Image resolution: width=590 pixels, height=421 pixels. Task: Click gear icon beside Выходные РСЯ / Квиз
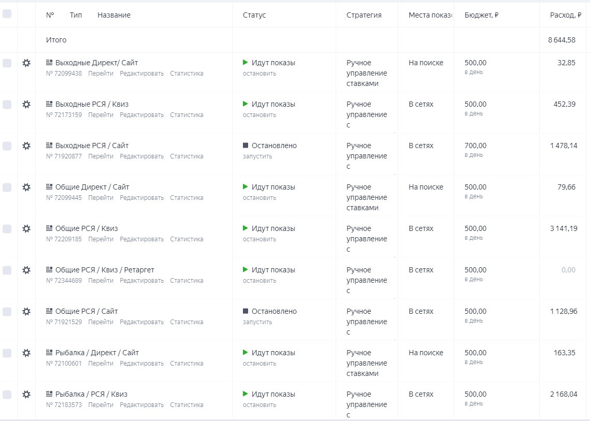point(26,104)
